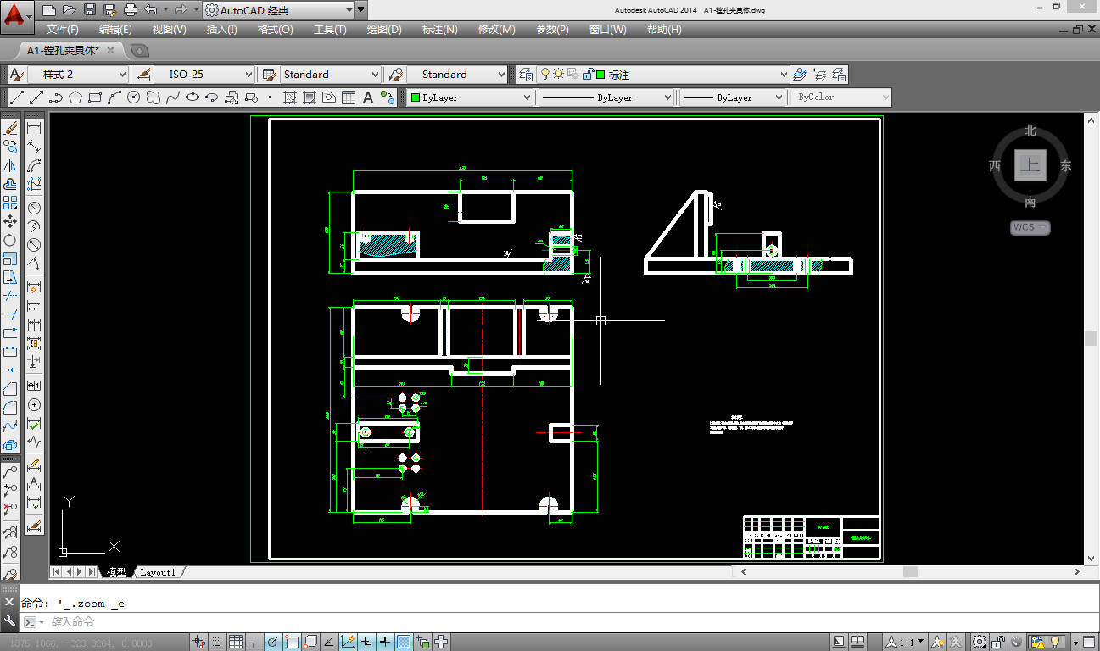
Task: Select the Circle draw tool
Action: (133, 97)
